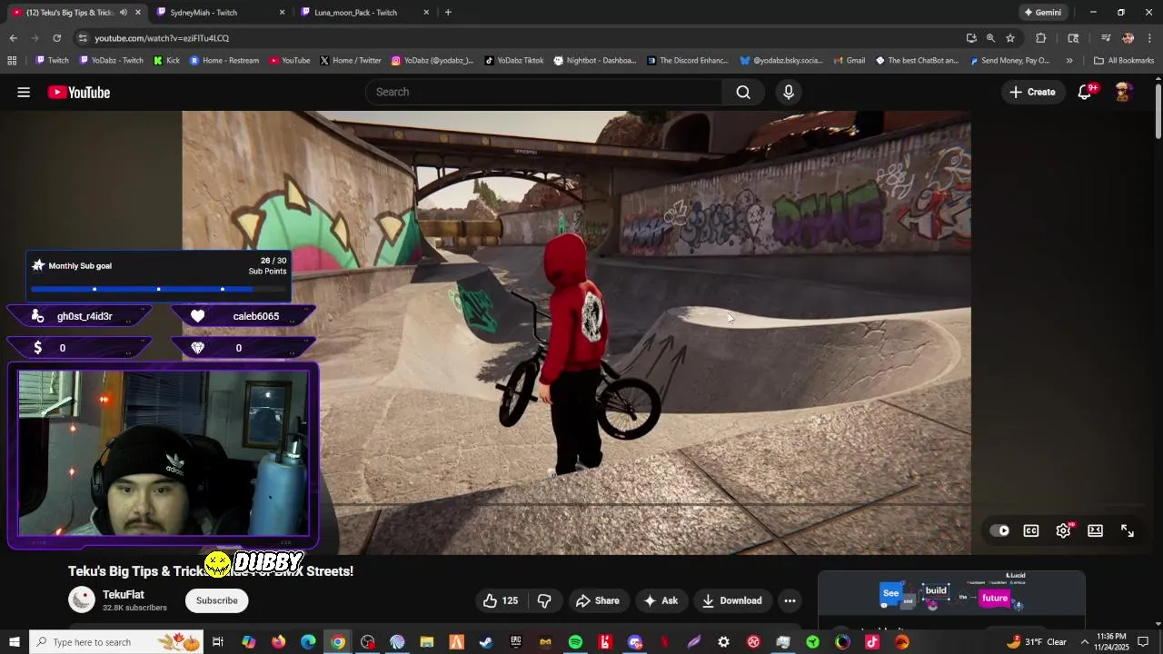Open Windows Start menu
The image size is (1163, 654).
pos(14,642)
